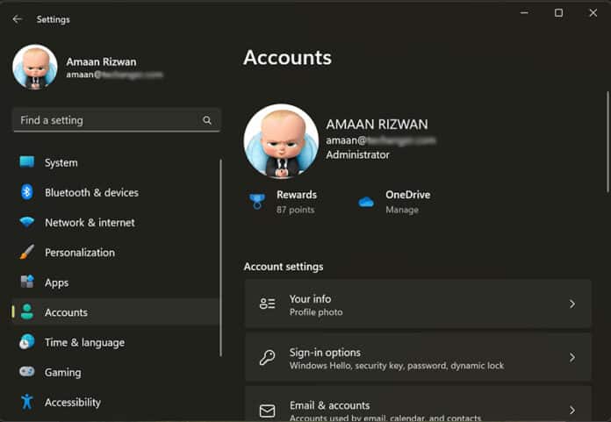Click the Manage link under OneDrive
Image resolution: width=611 pixels, height=422 pixels.
tap(401, 211)
